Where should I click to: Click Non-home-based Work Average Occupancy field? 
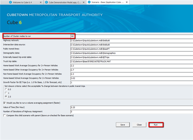pyautogui.click(x=132, y=74)
